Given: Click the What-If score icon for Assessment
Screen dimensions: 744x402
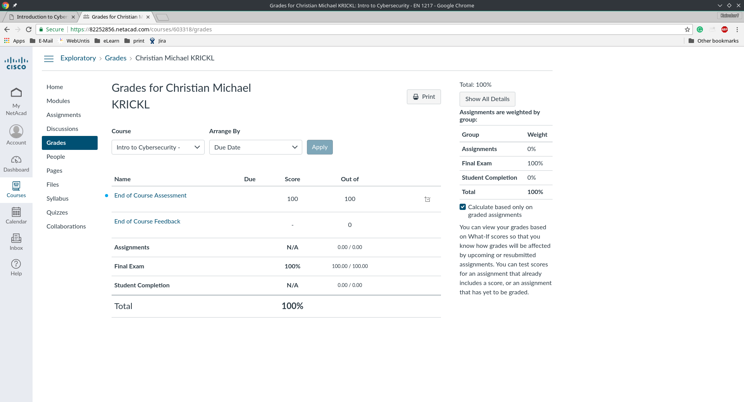Looking at the screenshot, I should pyautogui.click(x=427, y=199).
